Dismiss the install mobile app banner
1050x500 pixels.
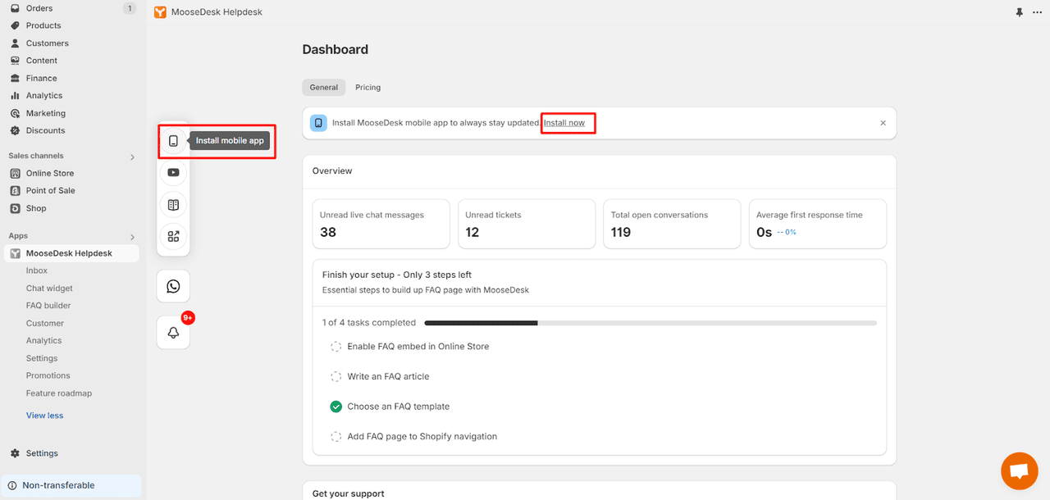coord(883,123)
